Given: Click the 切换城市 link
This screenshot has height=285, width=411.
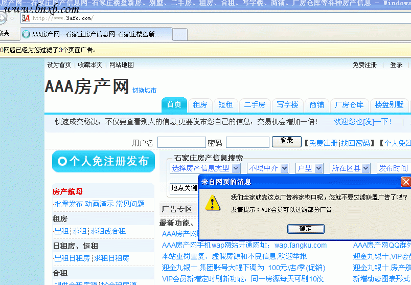Looking at the screenshot, I should [144, 91].
